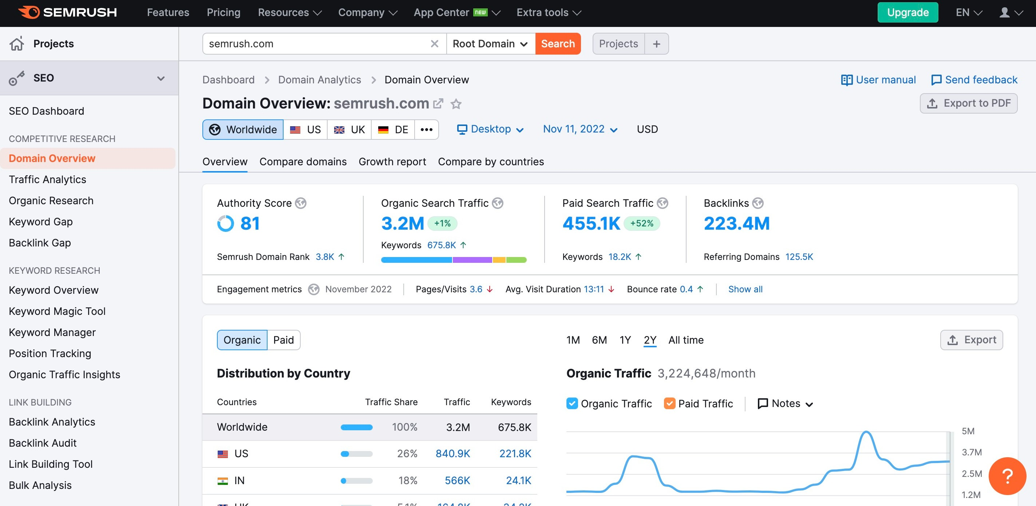Click the User manual book icon

[x=847, y=80]
